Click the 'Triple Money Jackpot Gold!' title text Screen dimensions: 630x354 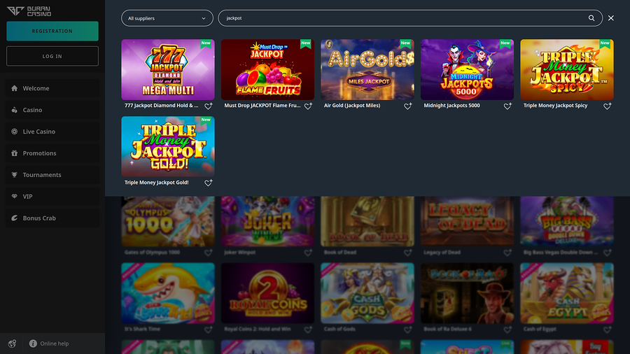[x=156, y=183]
